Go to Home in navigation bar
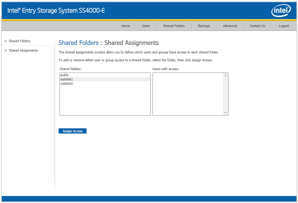 pos(125,26)
